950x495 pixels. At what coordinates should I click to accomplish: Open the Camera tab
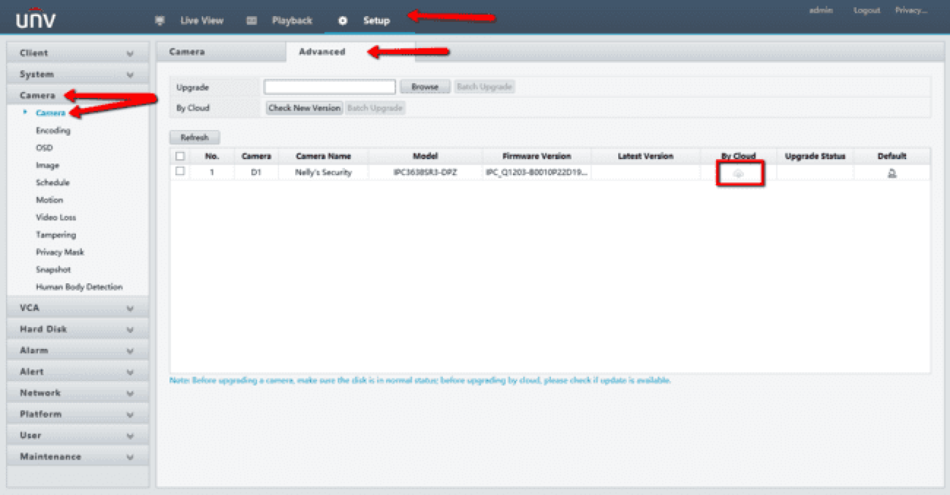[x=187, y=52]
